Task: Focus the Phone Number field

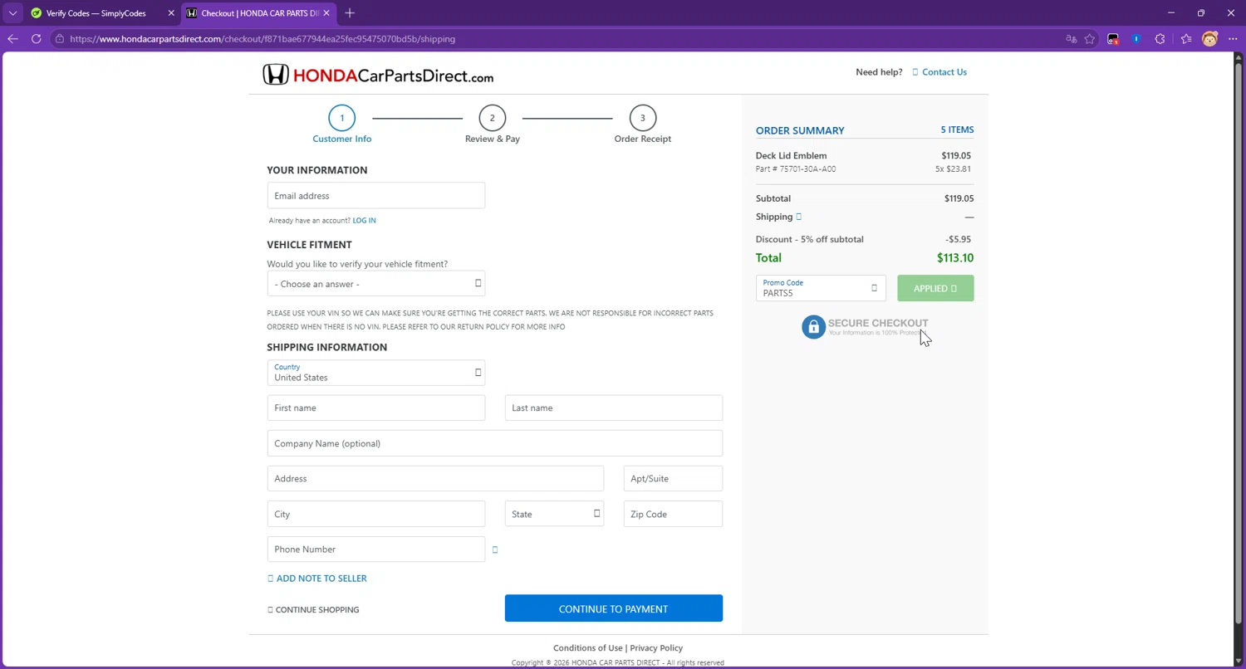Action: click(376, 549)
